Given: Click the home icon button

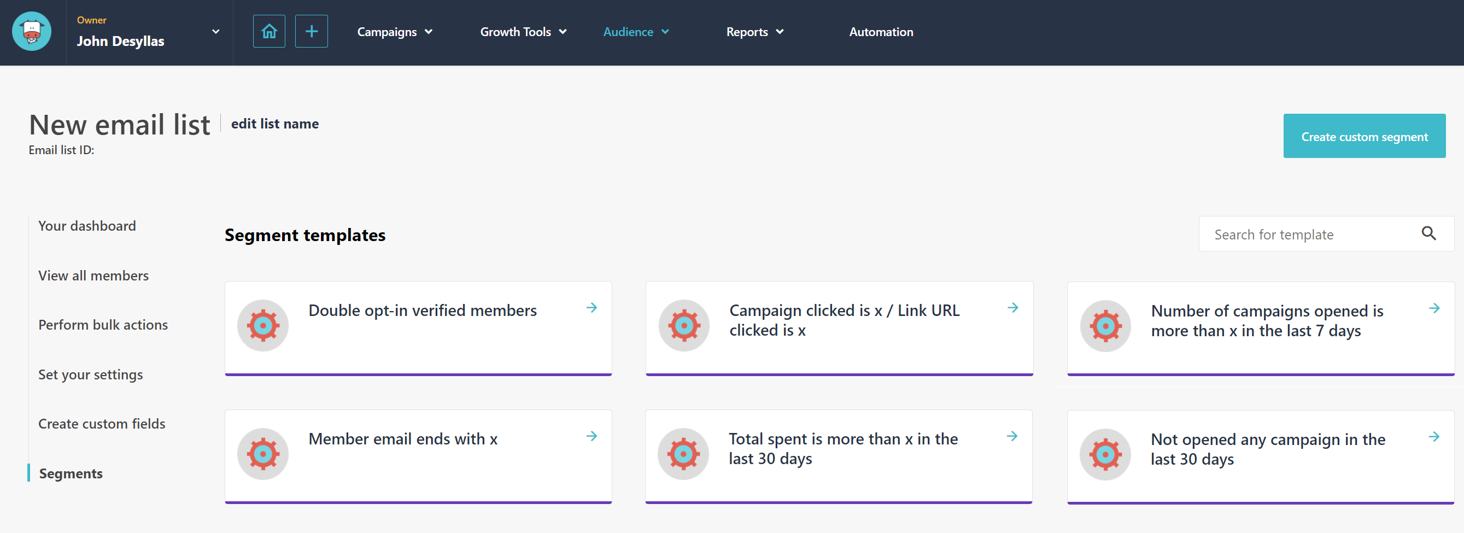Looking at the screenshot, I should (269, 31).
